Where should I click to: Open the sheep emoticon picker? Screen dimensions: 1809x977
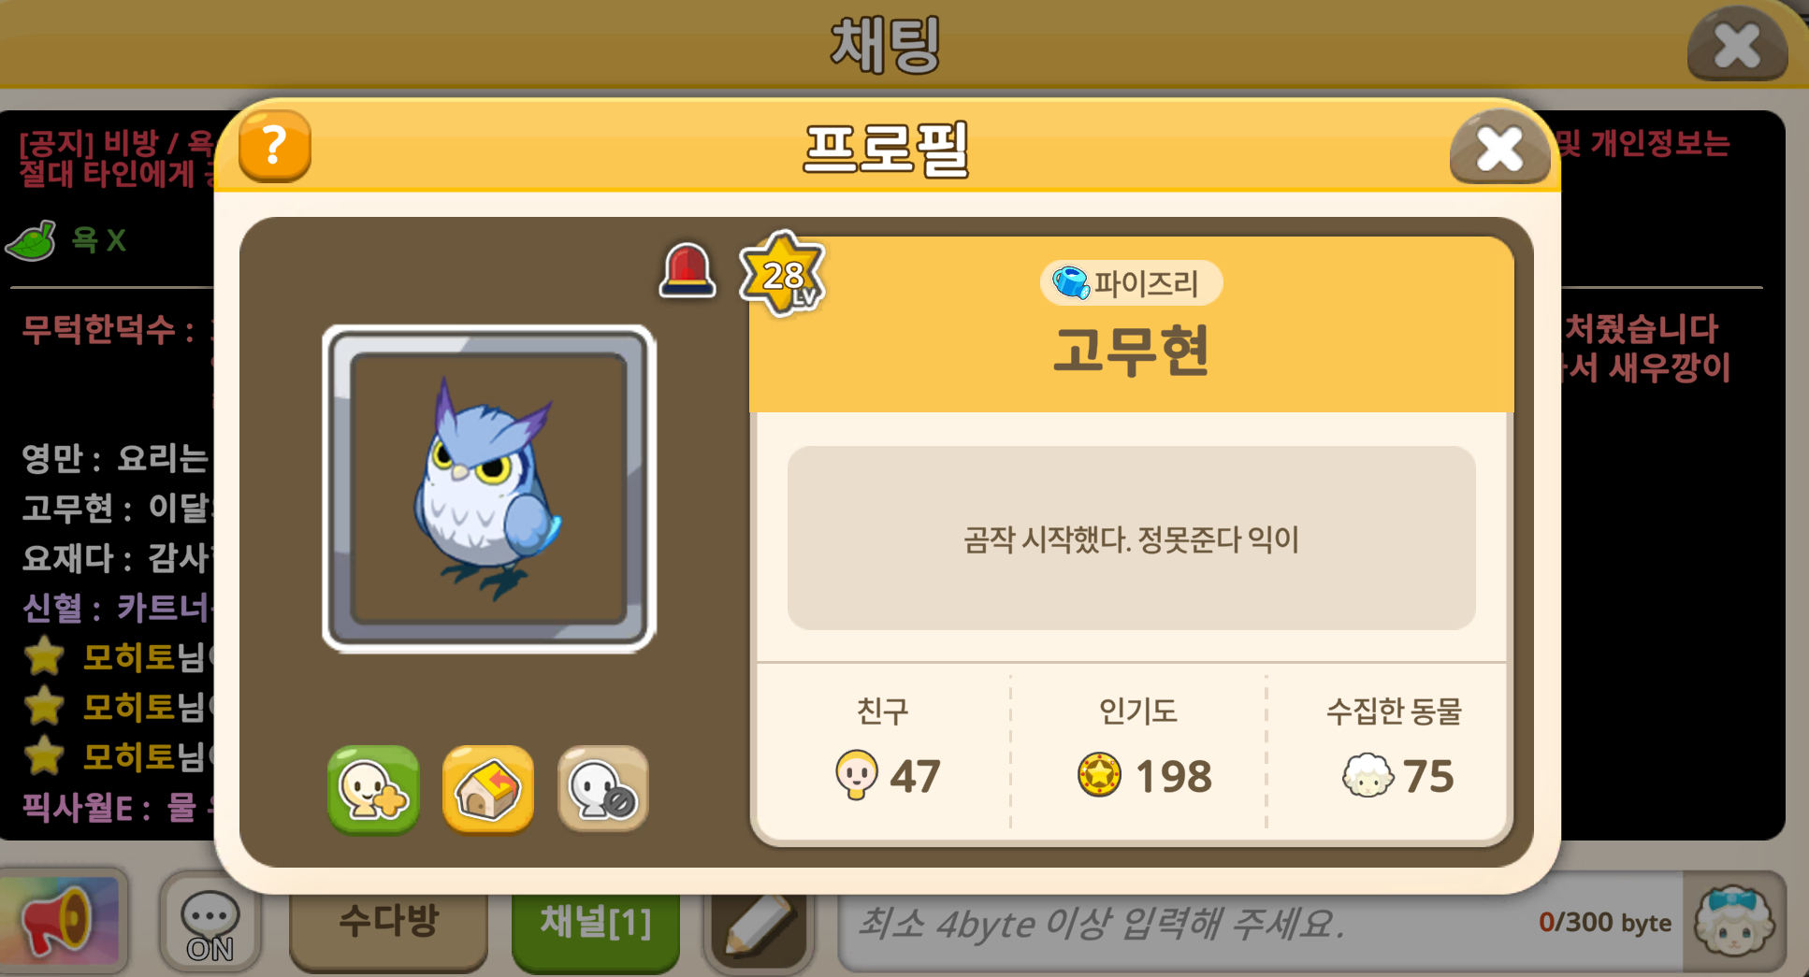(x=1734, y=922)
